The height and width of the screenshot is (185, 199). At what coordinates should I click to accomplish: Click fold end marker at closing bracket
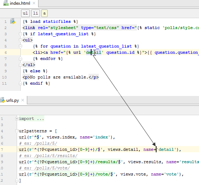tap(17, 180)
